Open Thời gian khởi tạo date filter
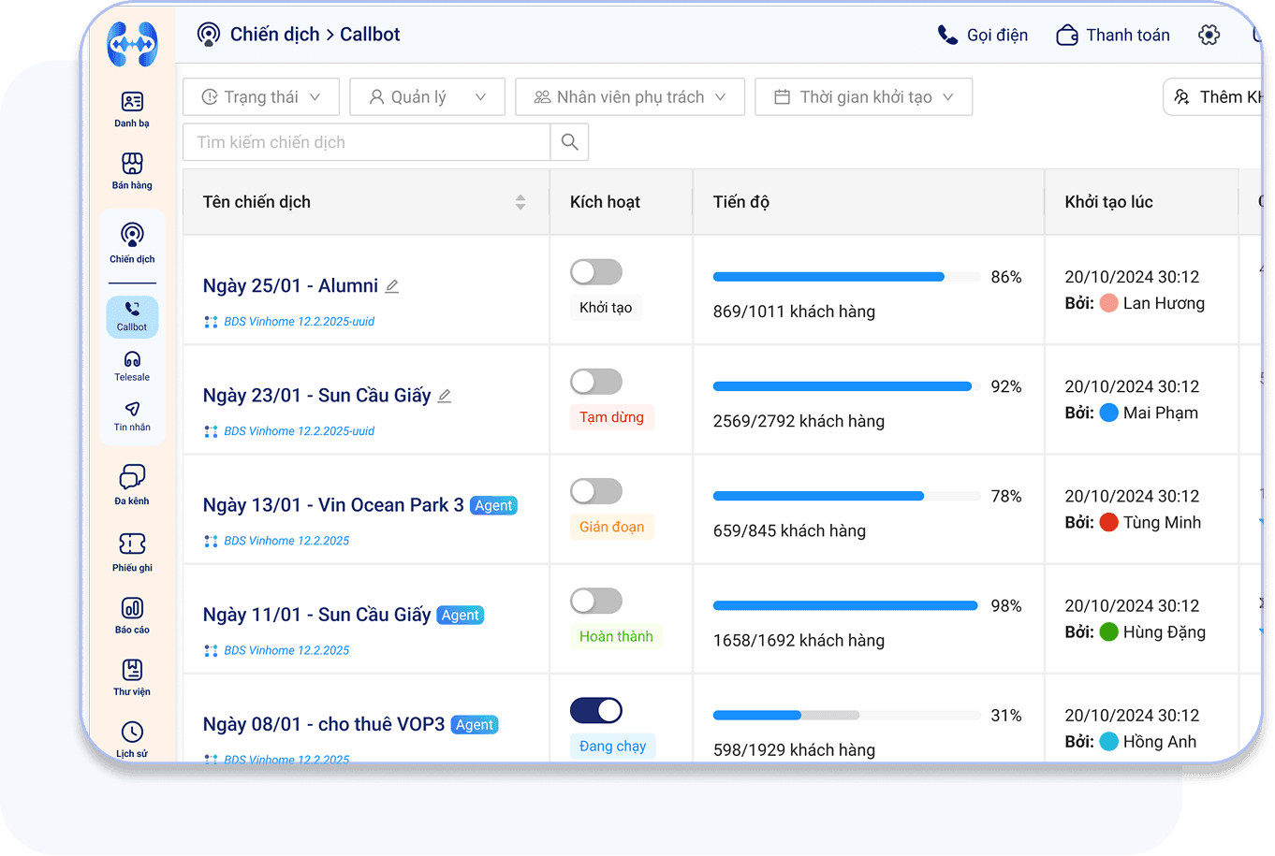This screenshot has width=1275, height=856. point(863,97)
